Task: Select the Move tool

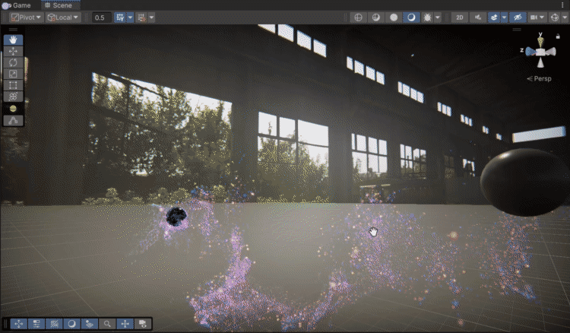Action: tap(13, 51)
